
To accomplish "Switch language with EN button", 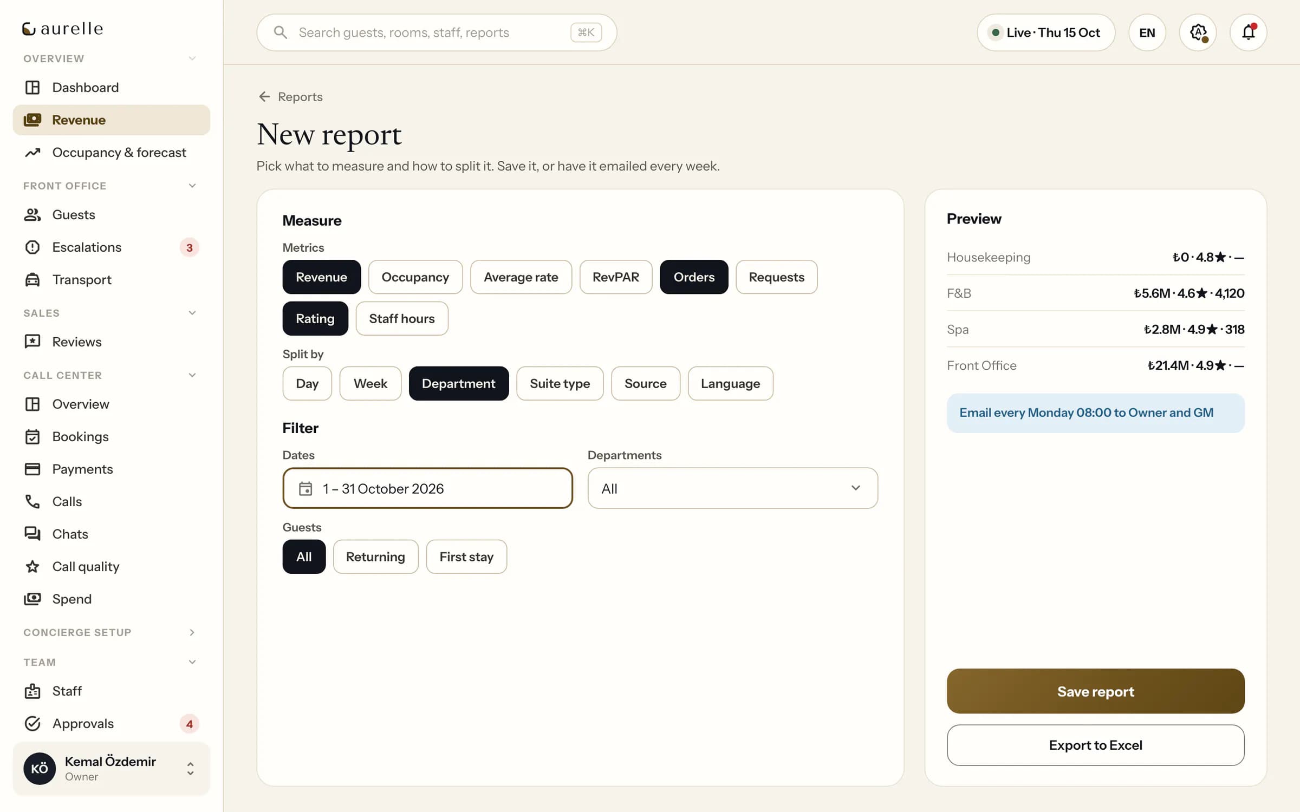I will coord(1147,32).
